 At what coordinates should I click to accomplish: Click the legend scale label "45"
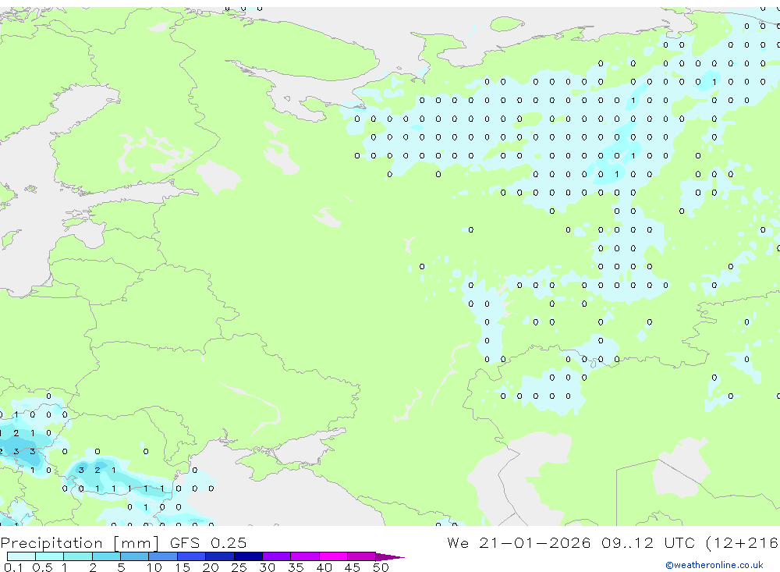point(353,567)
